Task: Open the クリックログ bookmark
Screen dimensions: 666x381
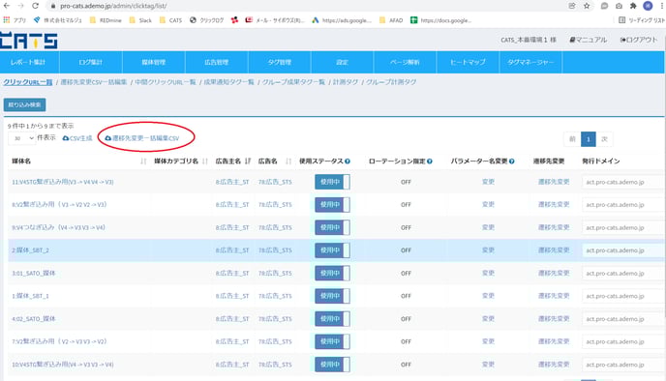Action: pos(207,20)
